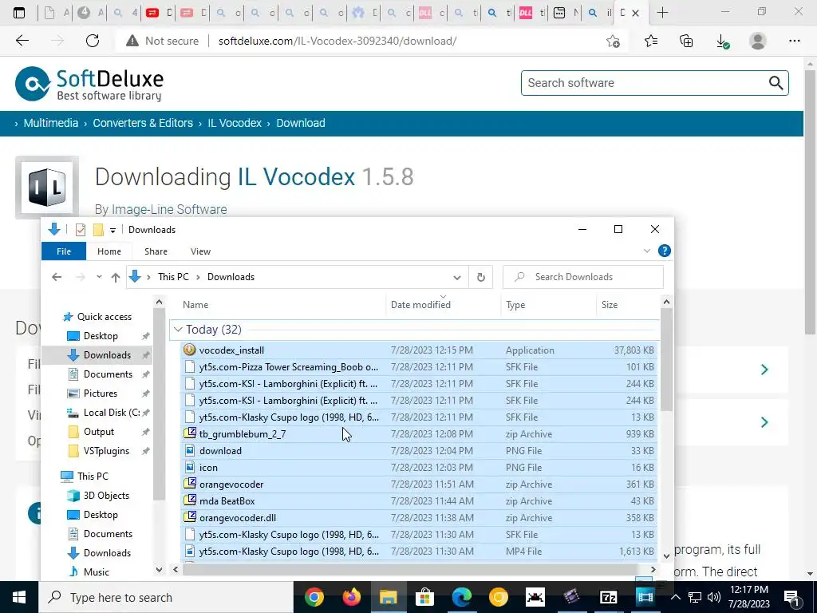Click the IL Vocodex app icon
This screenshot has width=817, height=613.
tap(47, 188)
